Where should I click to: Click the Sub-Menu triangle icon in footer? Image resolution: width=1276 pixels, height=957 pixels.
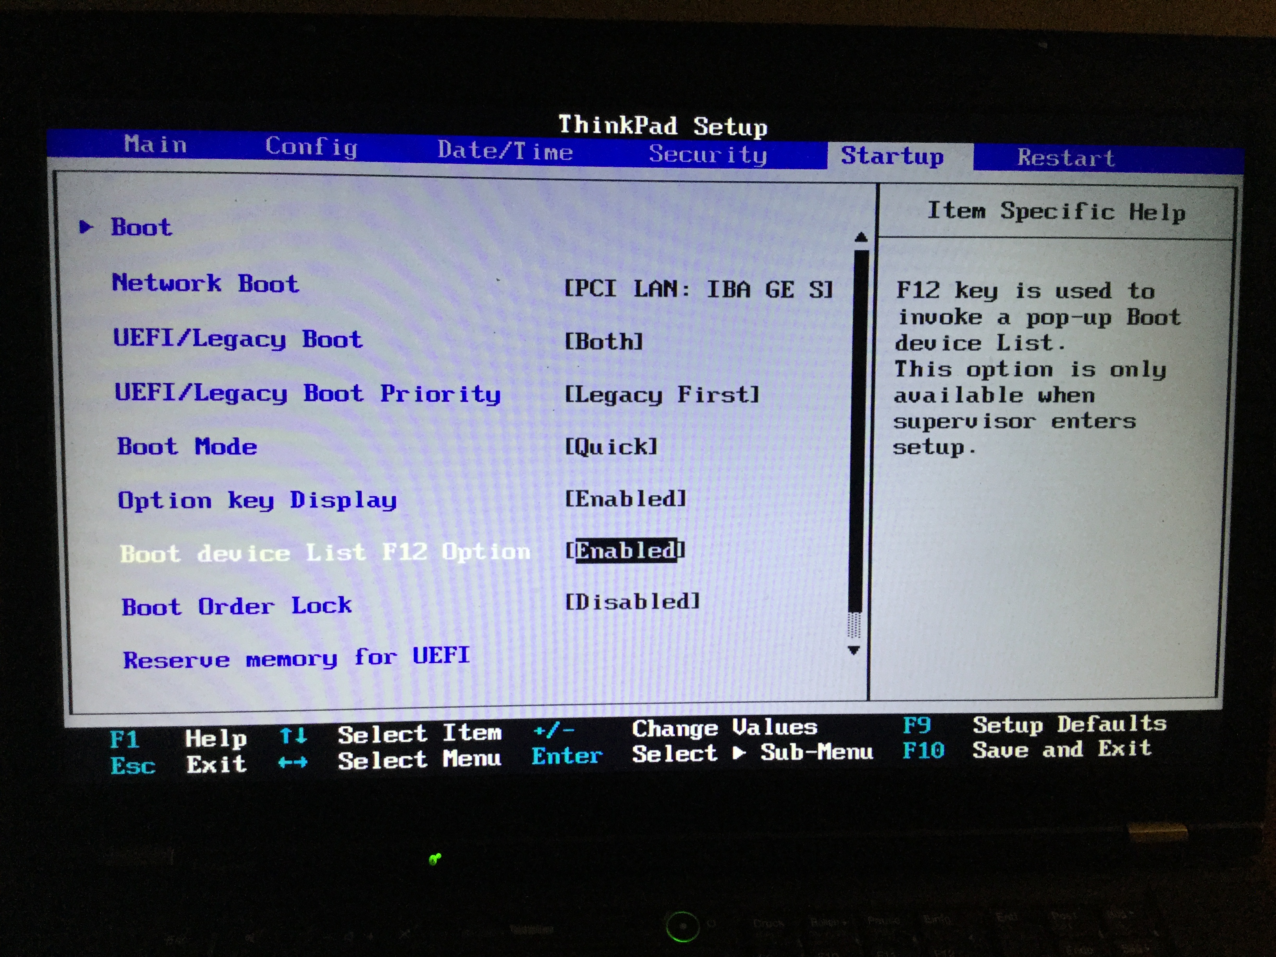point(739,753)
